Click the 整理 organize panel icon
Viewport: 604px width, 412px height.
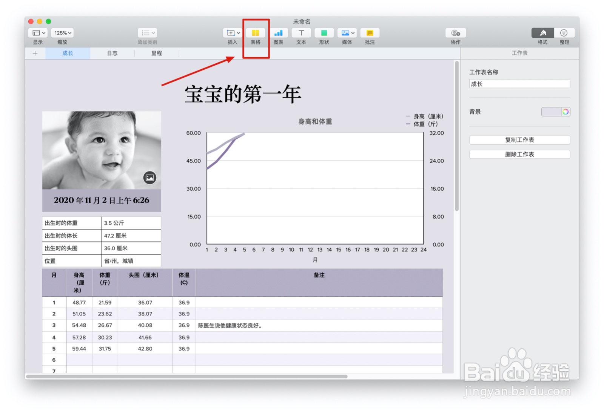pyautogui.click(x=564, y=33)
